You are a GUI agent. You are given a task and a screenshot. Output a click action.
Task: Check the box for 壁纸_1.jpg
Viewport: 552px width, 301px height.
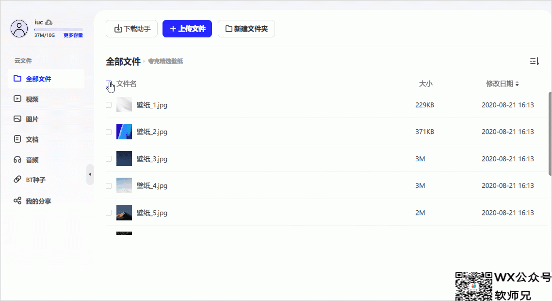[x=109, y=105]
